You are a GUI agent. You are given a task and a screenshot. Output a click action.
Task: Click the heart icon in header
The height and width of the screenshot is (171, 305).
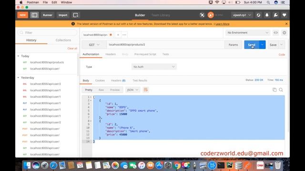tap(284, 15)
